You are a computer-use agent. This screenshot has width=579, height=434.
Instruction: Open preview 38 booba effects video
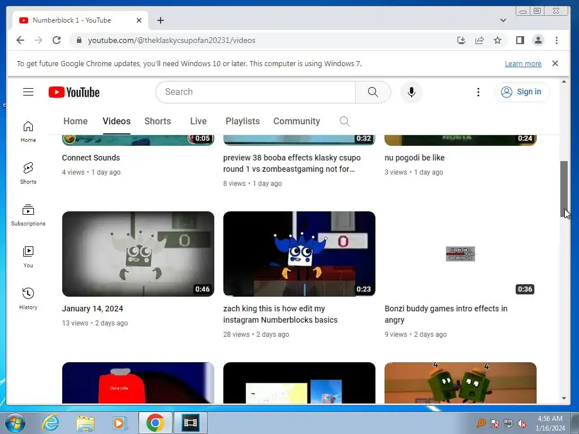[x=292, y=163]
